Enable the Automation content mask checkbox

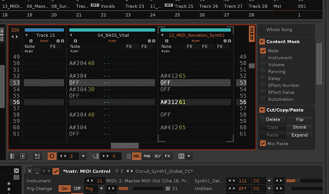[263, 99]
